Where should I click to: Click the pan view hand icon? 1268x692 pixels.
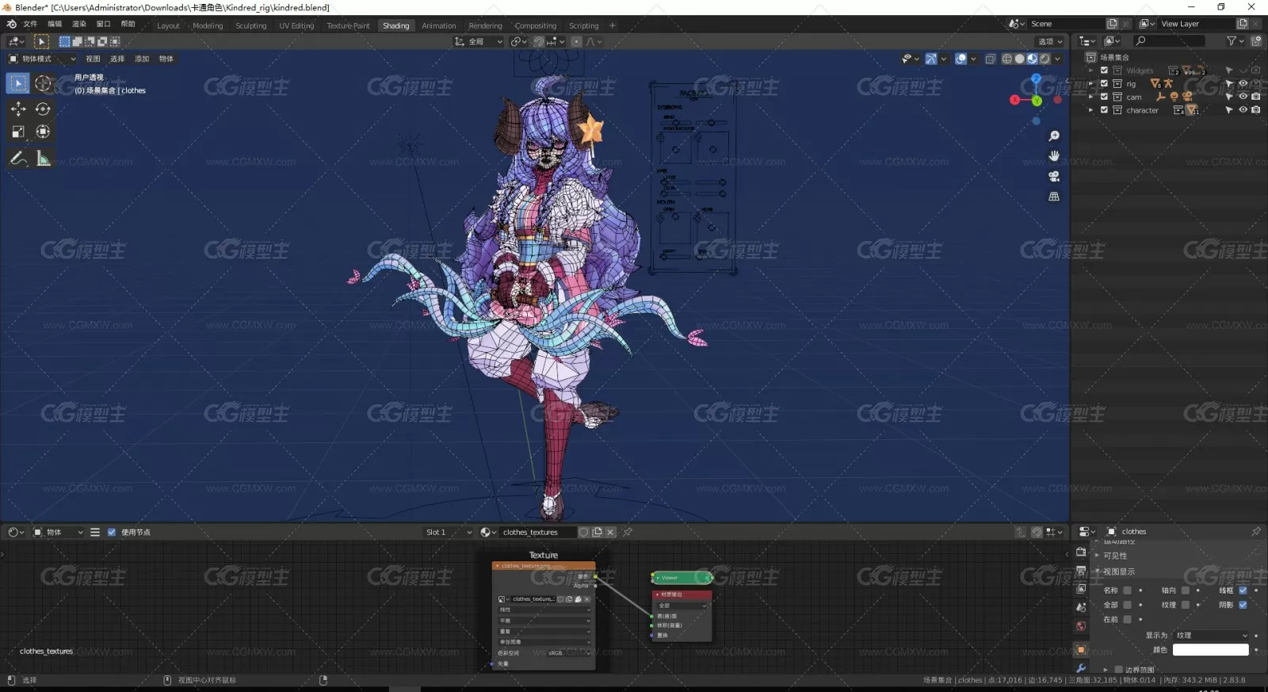pos(1054,156)
